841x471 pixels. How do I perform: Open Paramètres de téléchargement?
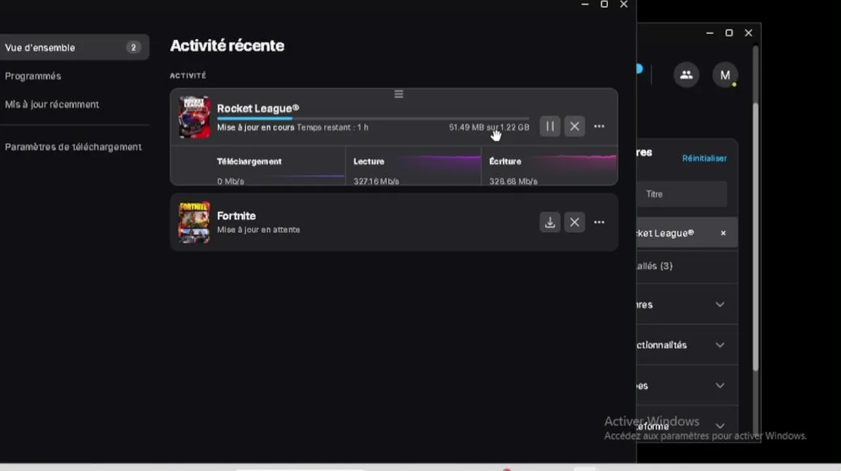pos(73,147)
